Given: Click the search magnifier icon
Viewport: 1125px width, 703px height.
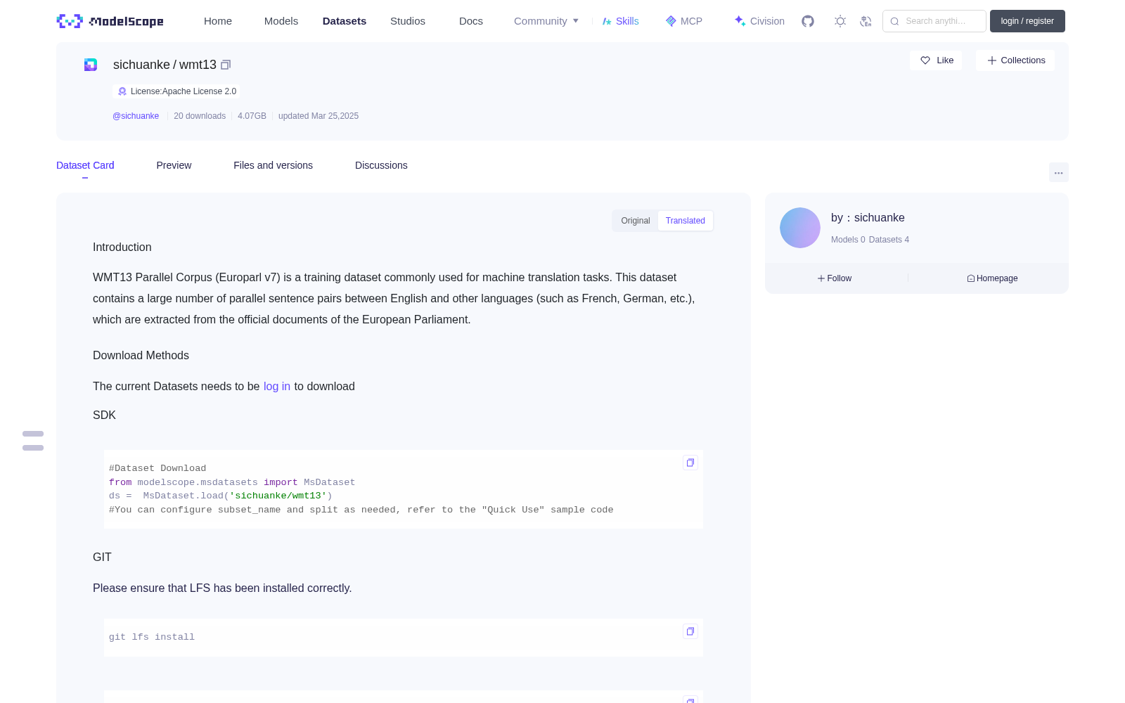Looking at the screenshot, I should pos(895,21).
